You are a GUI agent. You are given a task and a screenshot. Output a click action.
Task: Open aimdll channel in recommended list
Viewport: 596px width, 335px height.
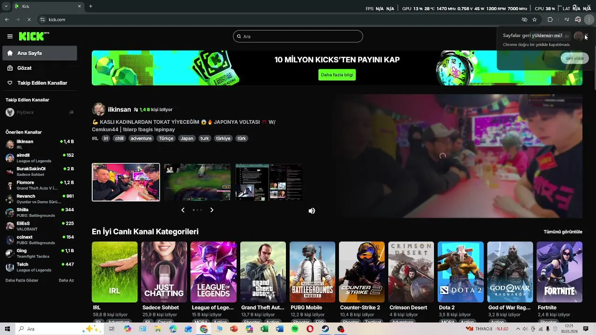40,158
